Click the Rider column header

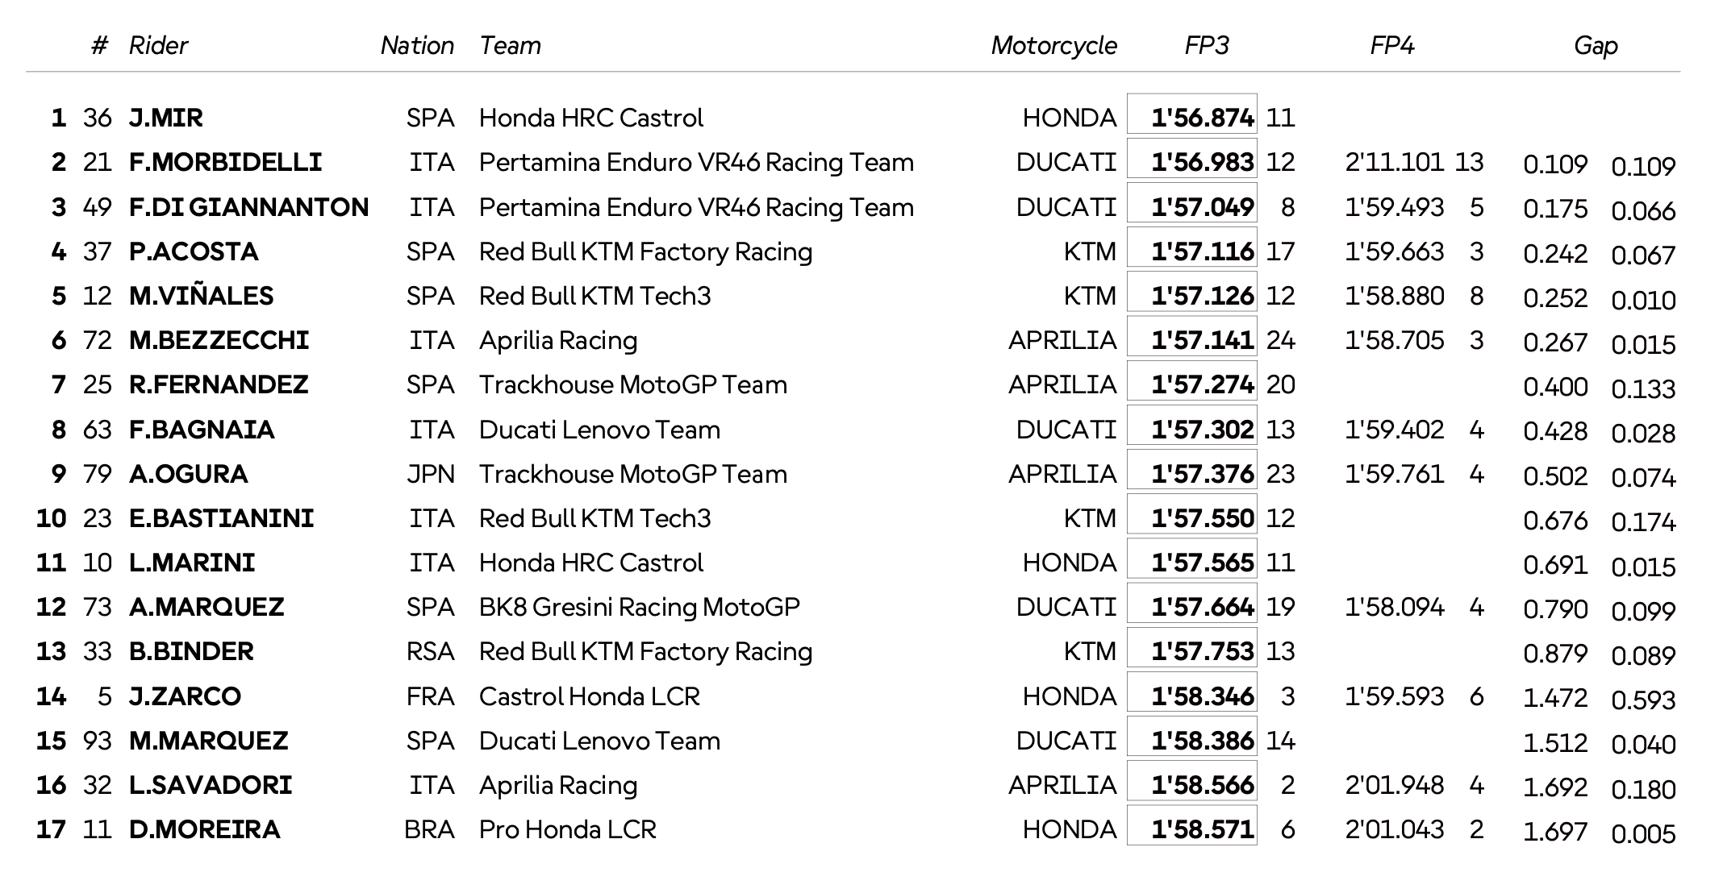tap(158, 46)
